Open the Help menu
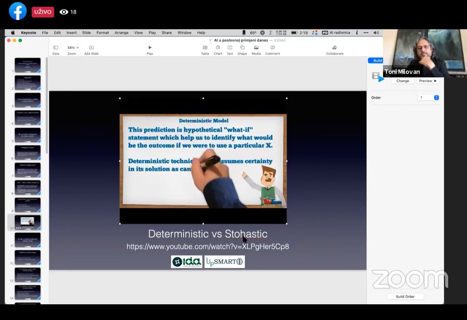The height and width of the screenshot is (320, 467). [x=201, y=33]
